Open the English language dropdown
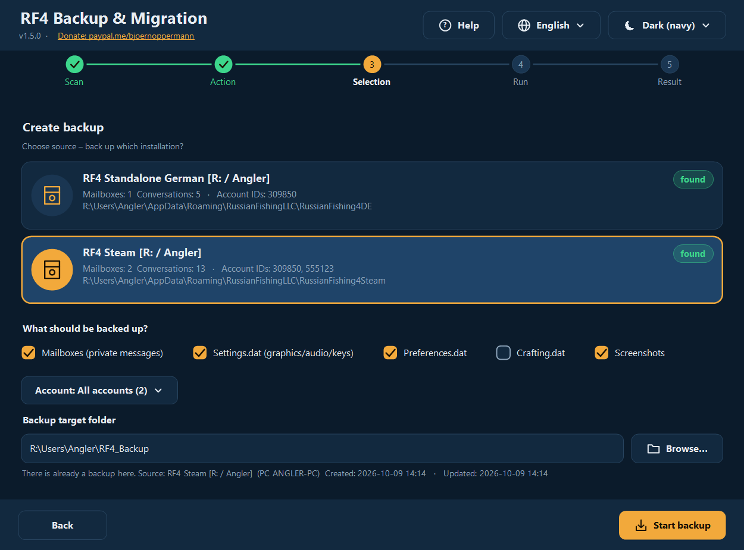 click(551, 26)
